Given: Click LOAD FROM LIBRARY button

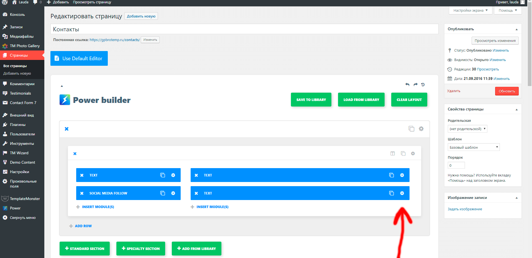Looking at the screenshot, I should click(361, 100).
